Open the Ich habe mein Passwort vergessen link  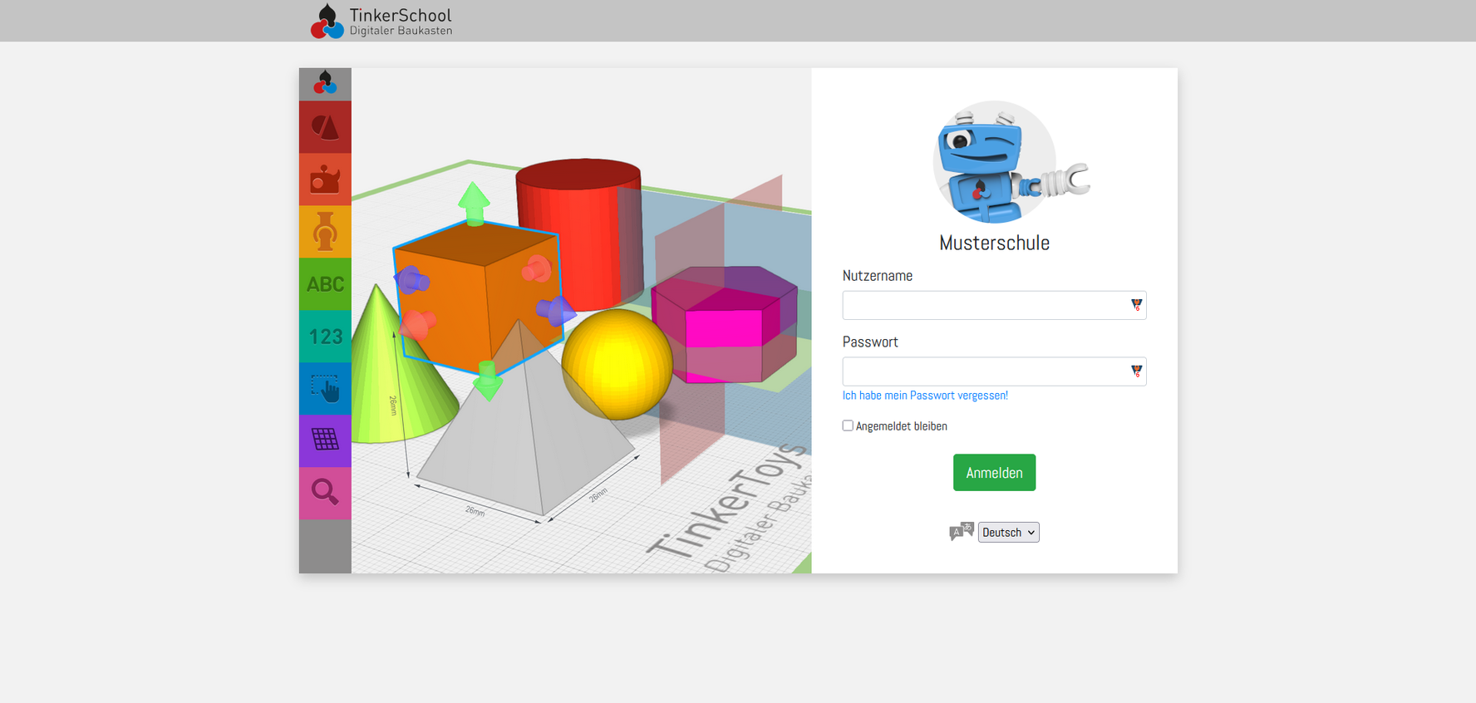coord(925,396)
